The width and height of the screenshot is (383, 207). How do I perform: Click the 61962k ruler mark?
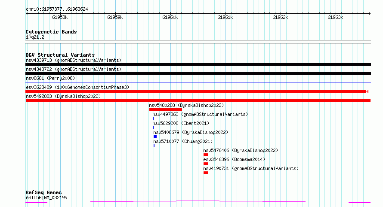(x=280, y=17)
